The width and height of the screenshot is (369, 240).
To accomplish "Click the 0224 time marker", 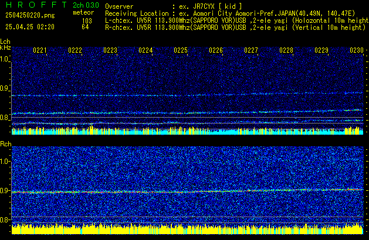I will coord(145,50).
